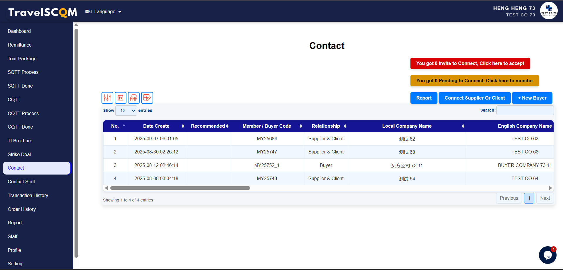Click the edit table icon with pencil

pyautogui.click(x=147, y=98)
